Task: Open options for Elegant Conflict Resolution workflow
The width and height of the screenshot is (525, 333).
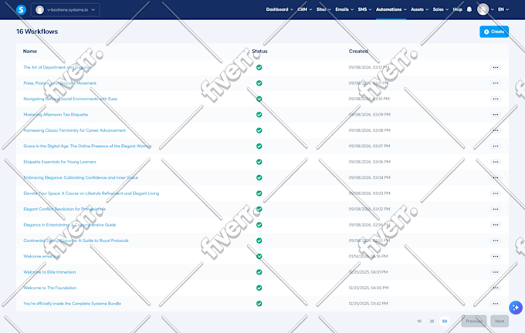Action: pos(496,209)
